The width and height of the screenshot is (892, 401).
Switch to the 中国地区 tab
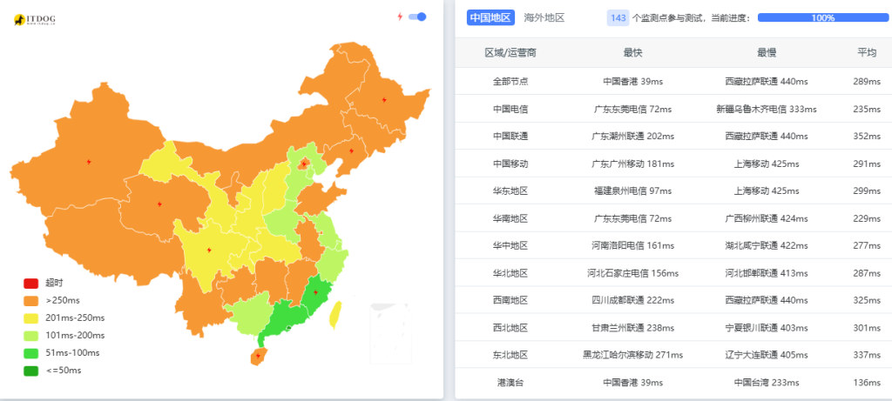490,17
